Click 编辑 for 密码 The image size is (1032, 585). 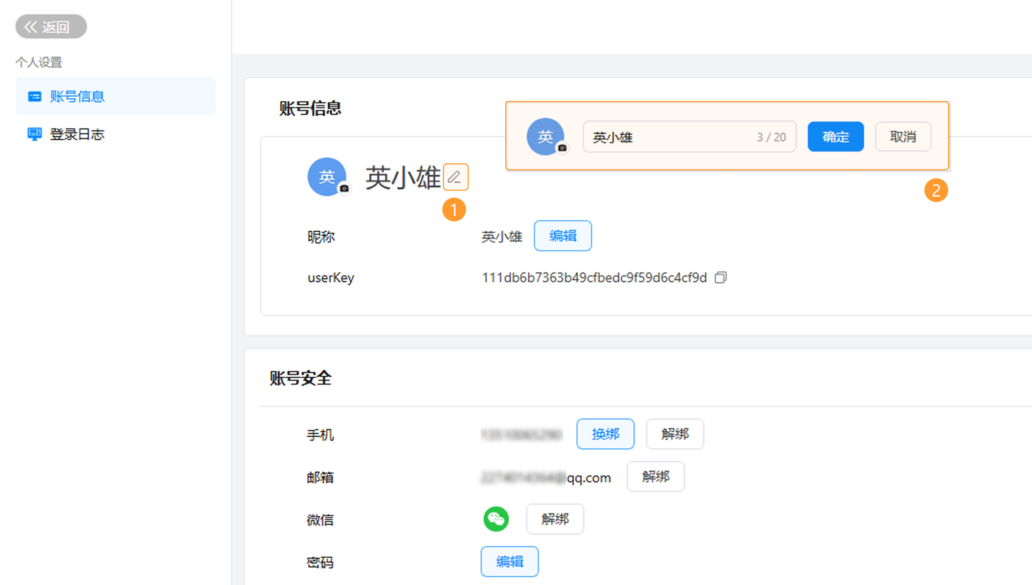pyautogui.click(x=510, y=562)
